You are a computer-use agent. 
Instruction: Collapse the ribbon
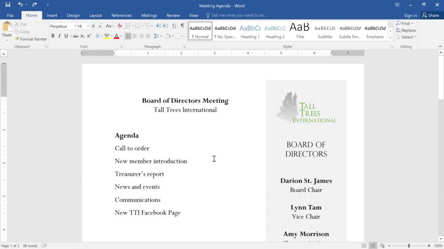440,47
